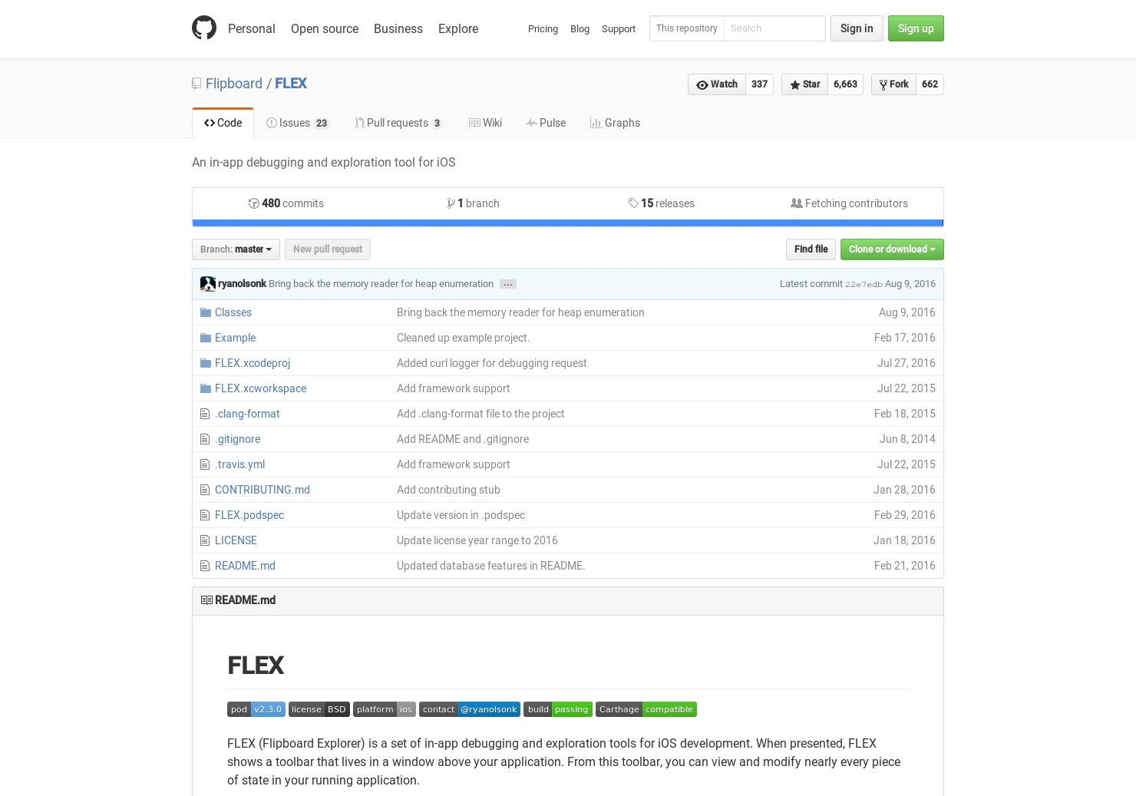Open the Support link
Viewport: 1136px width, 796px height.
(619, 28)
